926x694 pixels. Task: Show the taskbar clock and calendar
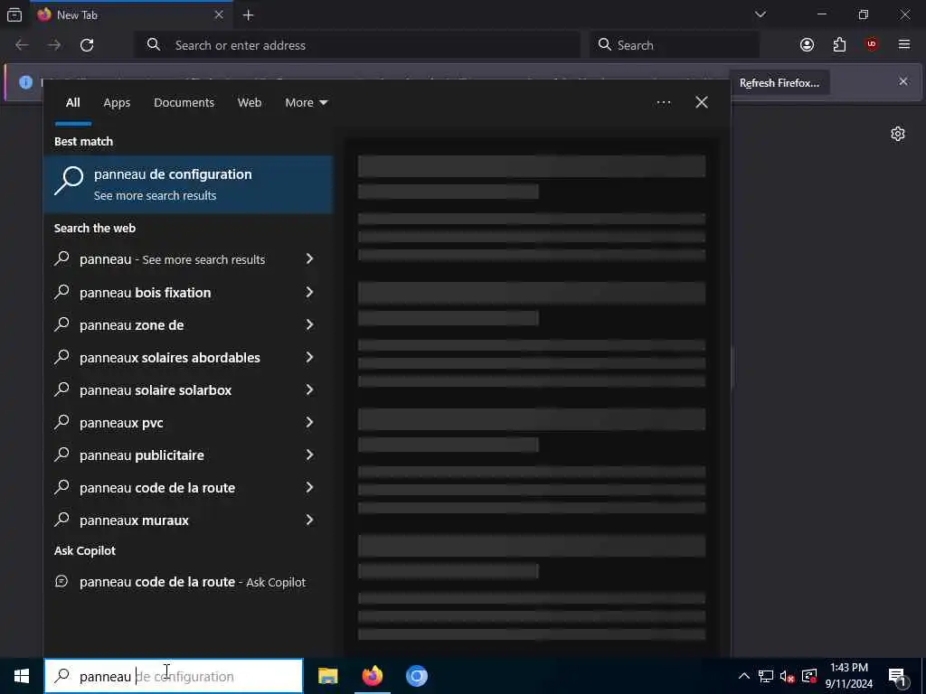(848, 676)
